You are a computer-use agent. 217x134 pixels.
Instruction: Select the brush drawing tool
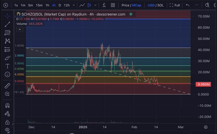click(x=7, y=58)
